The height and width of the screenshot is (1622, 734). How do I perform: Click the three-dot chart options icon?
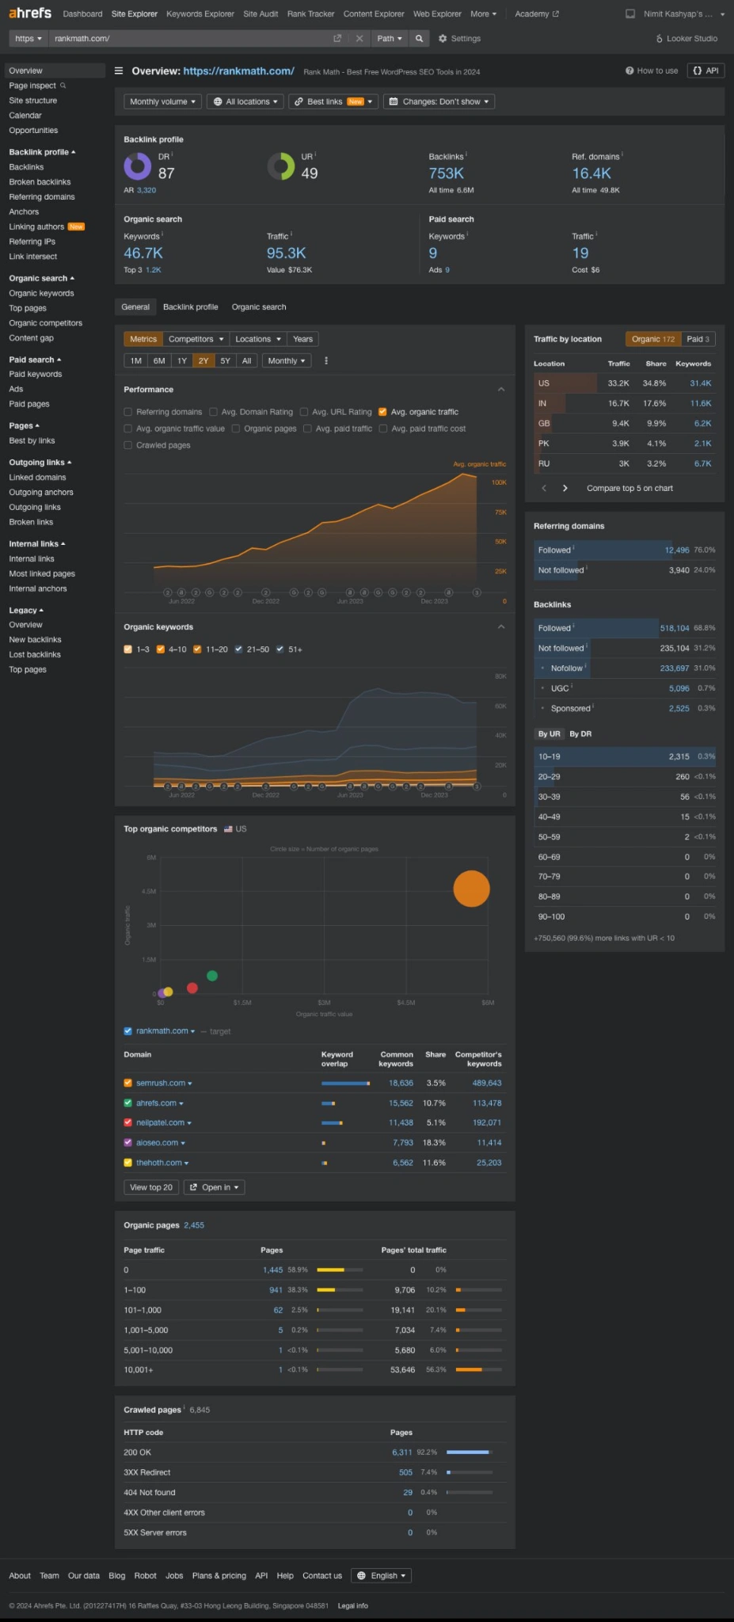tap(326, 361)
